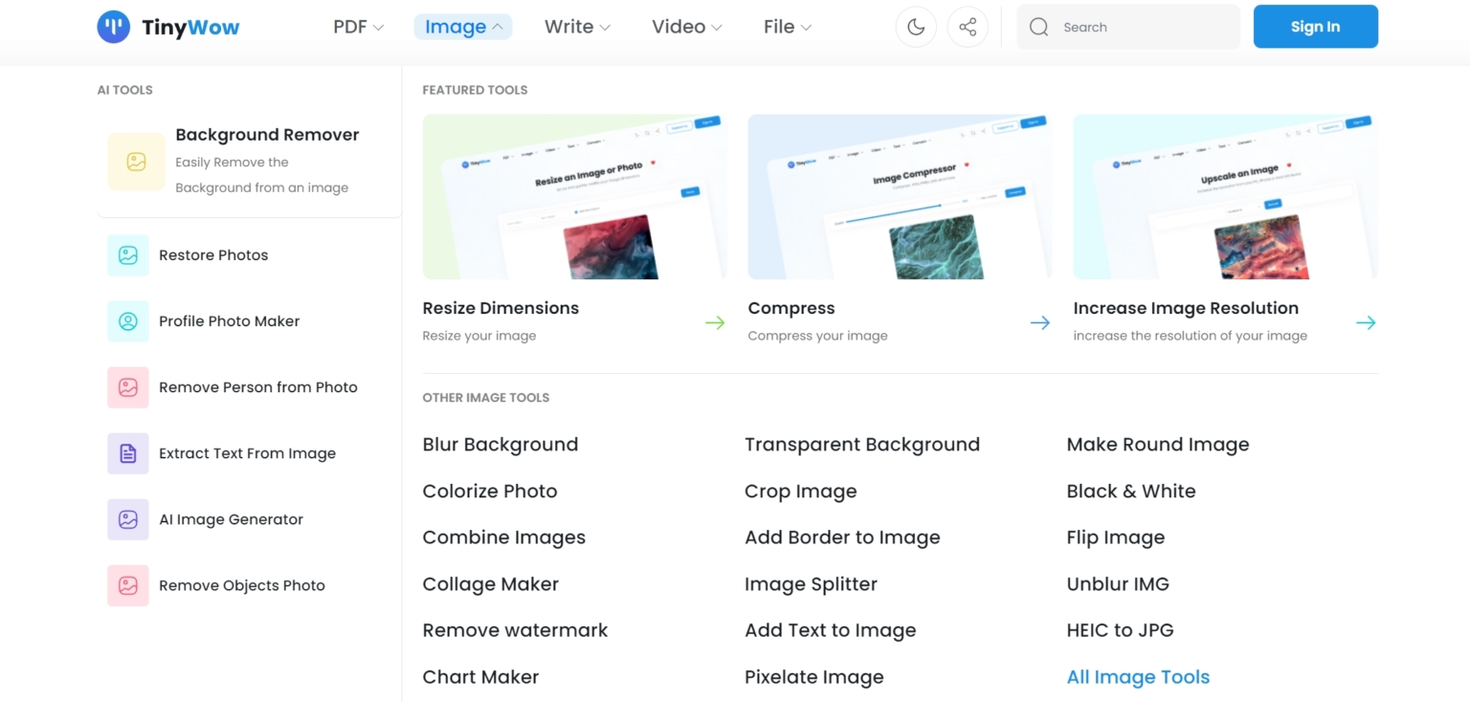This screenshot has height=702, width=1470.
Task: Click the Sign In button
Action: [x=1315, y=26]
